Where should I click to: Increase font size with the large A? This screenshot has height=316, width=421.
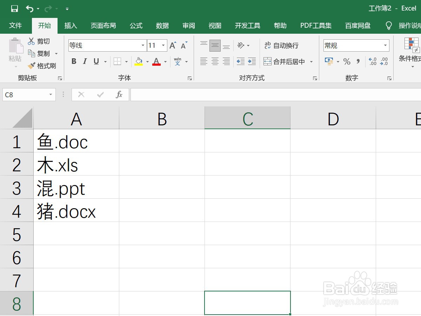coord(173,45)
